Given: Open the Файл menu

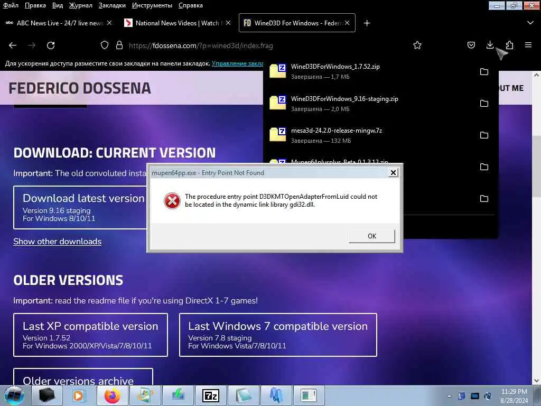Looking at the screenshot, I should pos(11,5).
